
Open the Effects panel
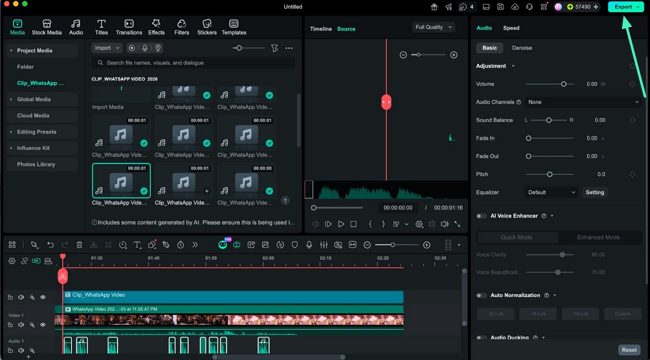[156, 27]
